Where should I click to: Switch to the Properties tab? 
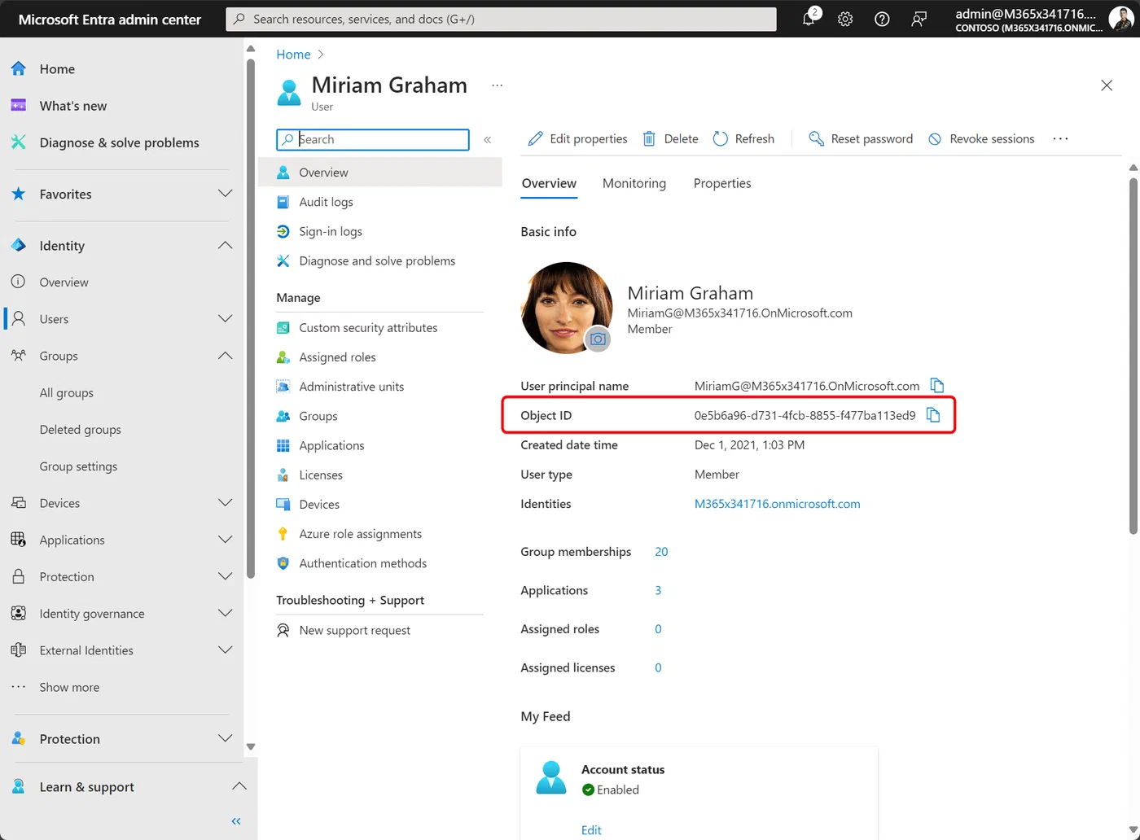(x=722, y=183)
